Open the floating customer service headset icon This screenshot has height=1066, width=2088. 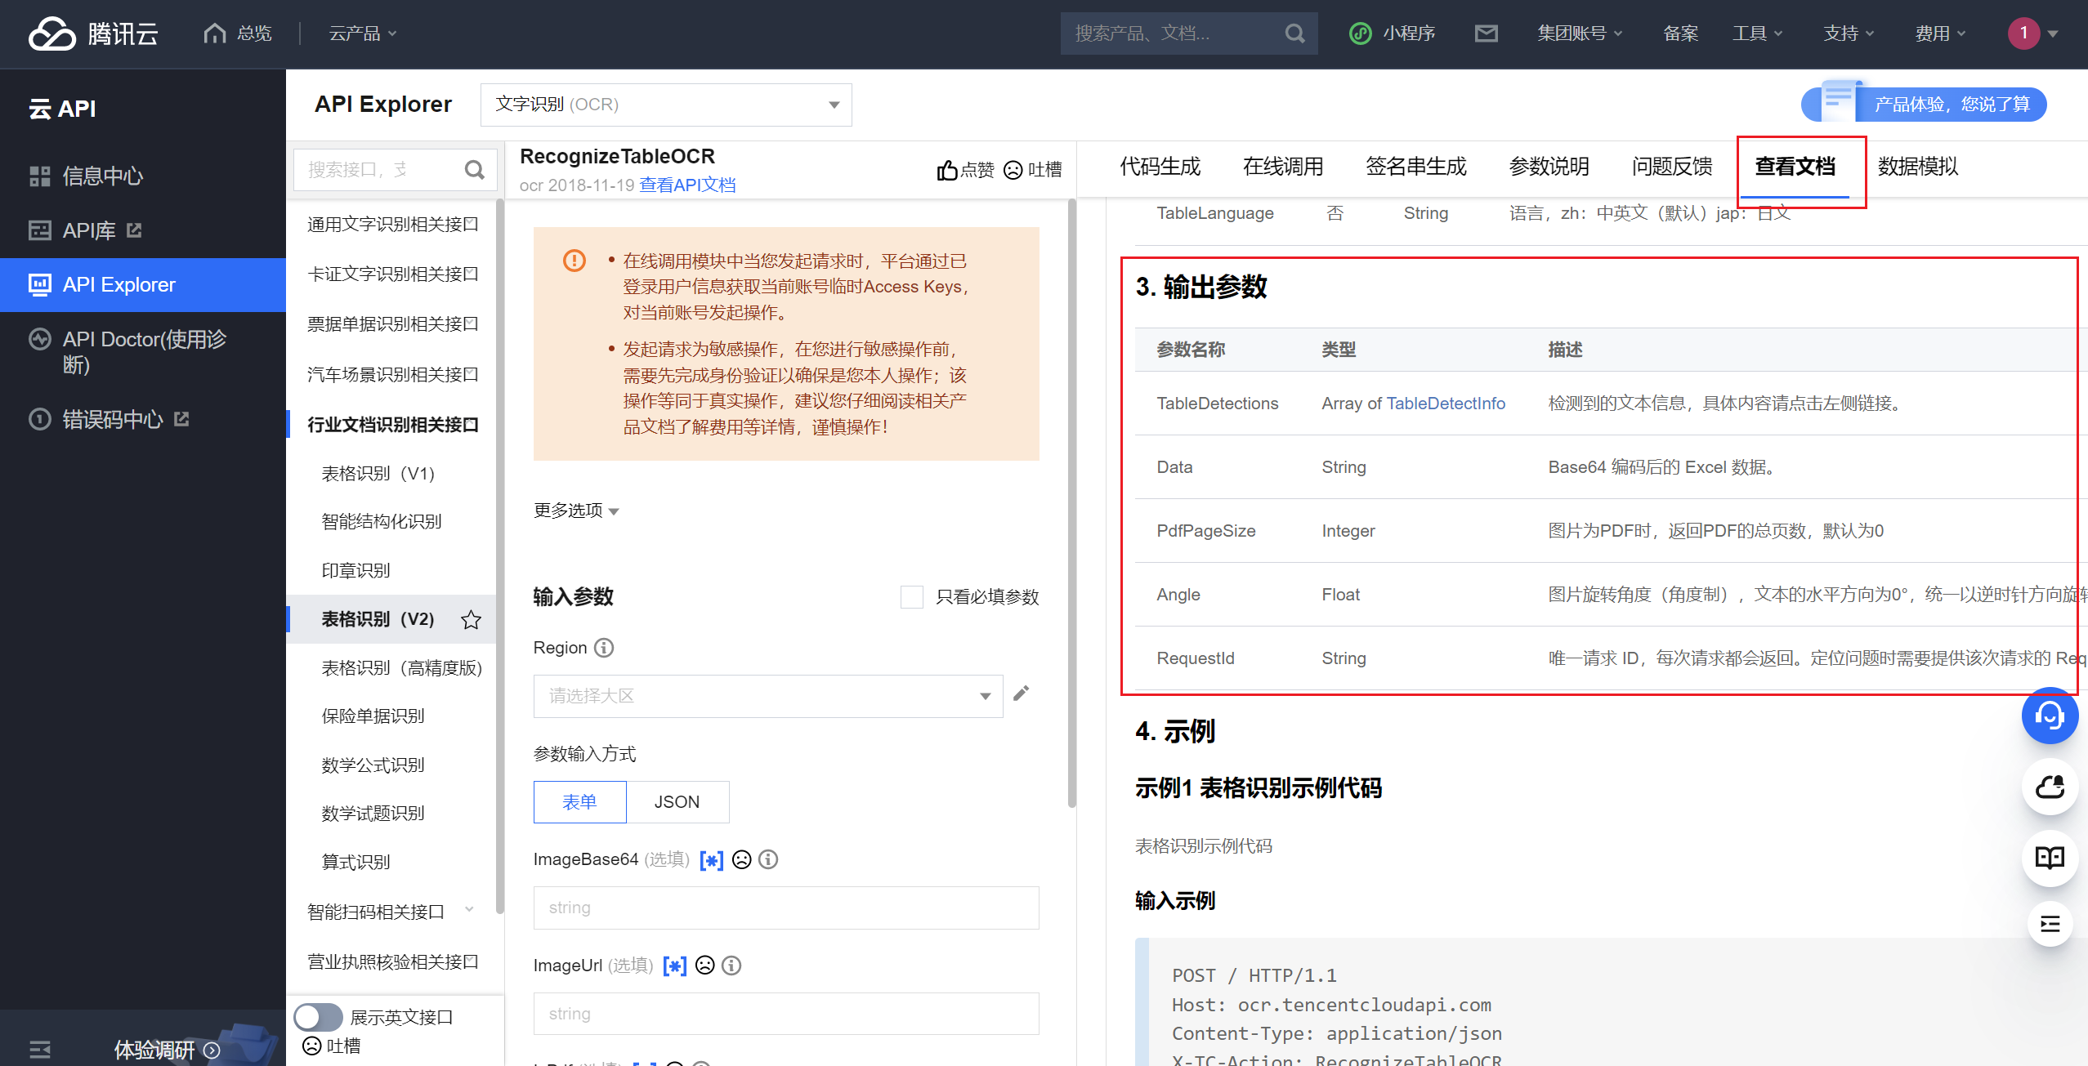click(x=2050, y=716)
